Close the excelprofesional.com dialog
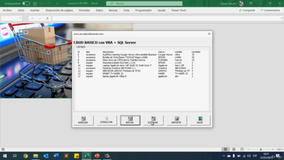Screen dimensions: 284x160 click(x=209, y=34)
